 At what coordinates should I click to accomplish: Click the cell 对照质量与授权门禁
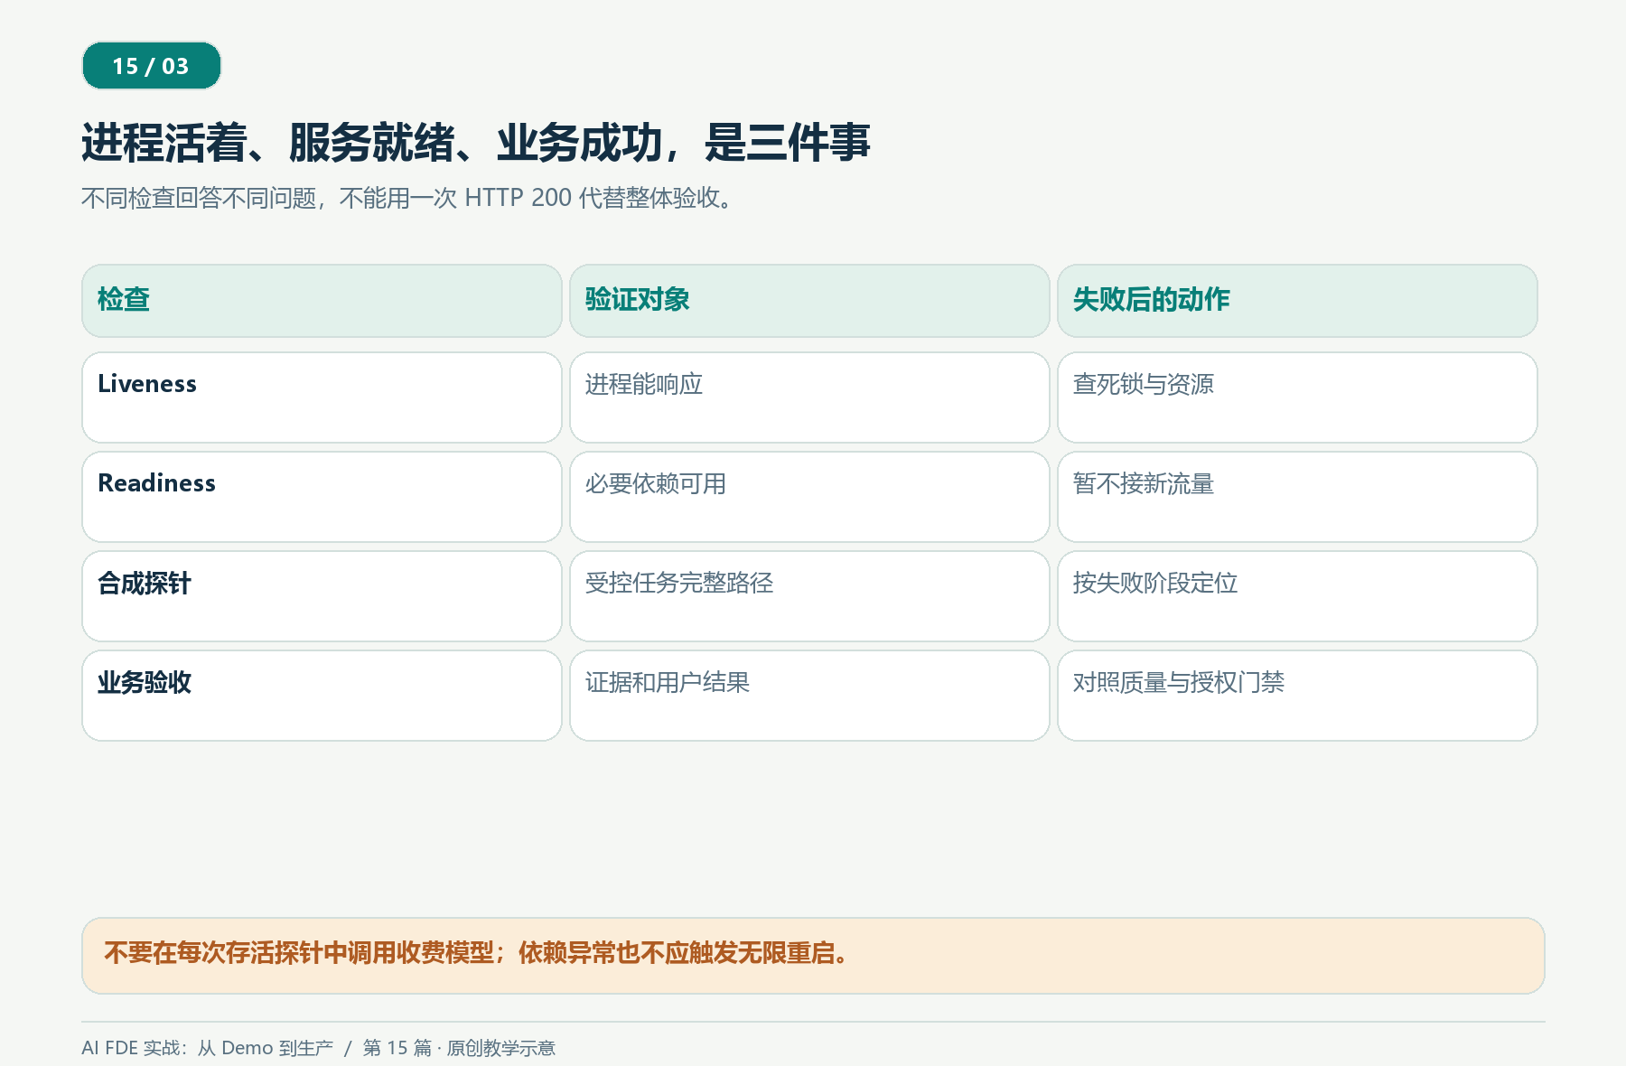(x=1297, y=696)
